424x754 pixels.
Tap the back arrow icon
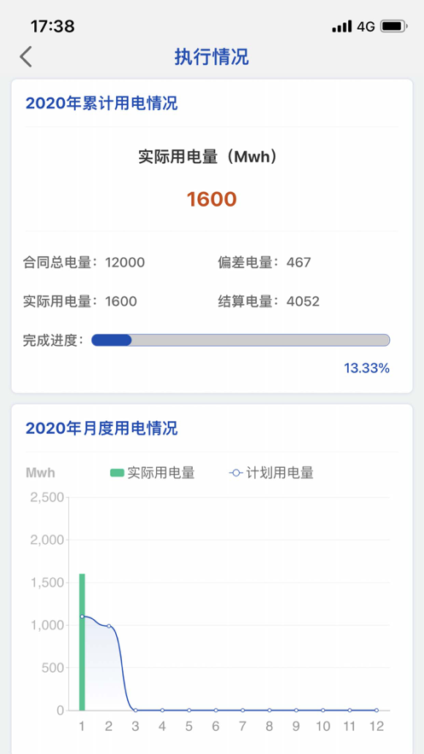click(26, 56)
